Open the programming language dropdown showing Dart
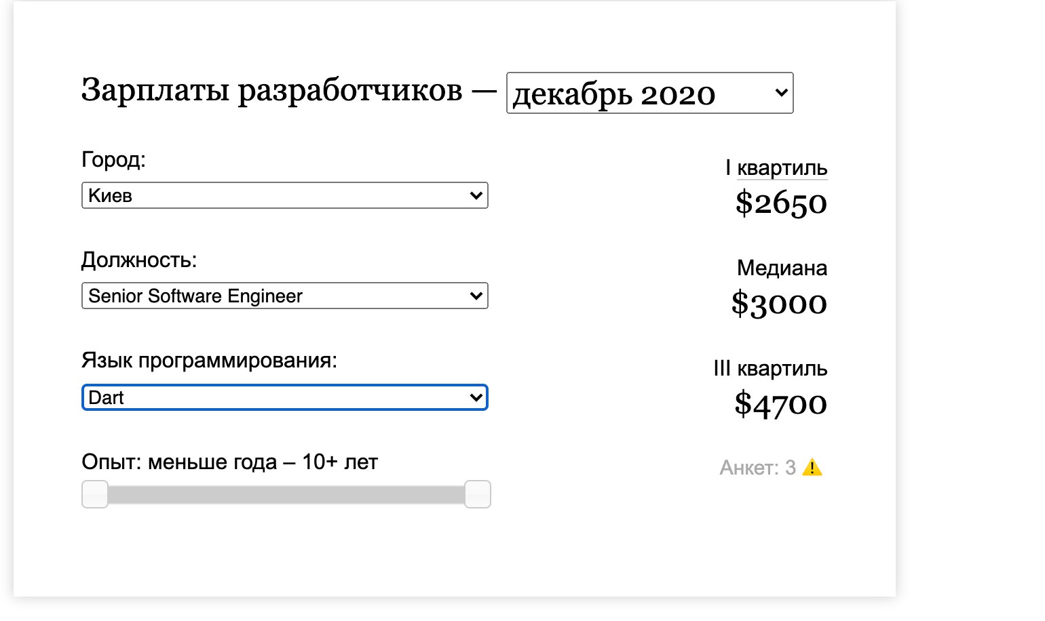1045x621 pixels. pos(284,397)
